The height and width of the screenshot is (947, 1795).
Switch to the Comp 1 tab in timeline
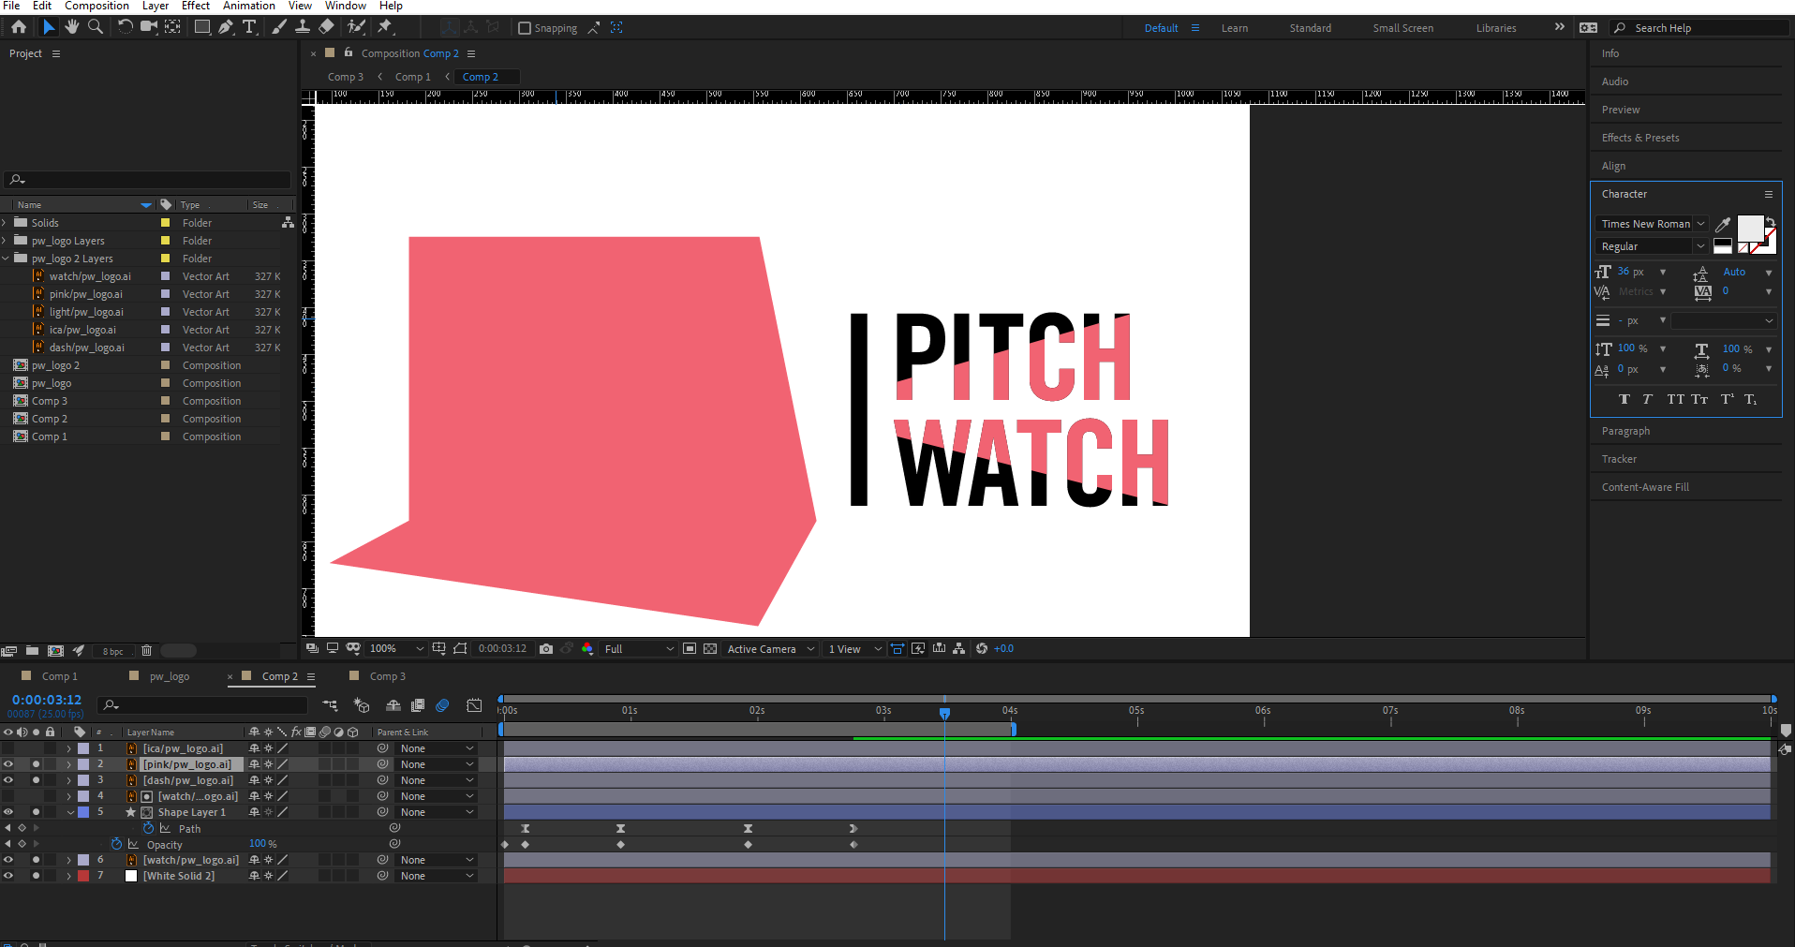(x=59, y=675)
